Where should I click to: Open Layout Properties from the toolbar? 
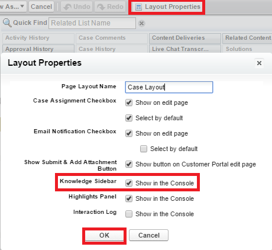coord(167,7)
